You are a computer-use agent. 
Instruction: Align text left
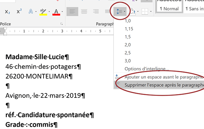(x=72, y=12)
